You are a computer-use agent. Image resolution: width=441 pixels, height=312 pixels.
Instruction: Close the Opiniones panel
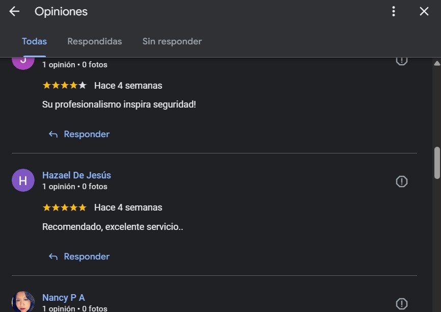[424, 11]
